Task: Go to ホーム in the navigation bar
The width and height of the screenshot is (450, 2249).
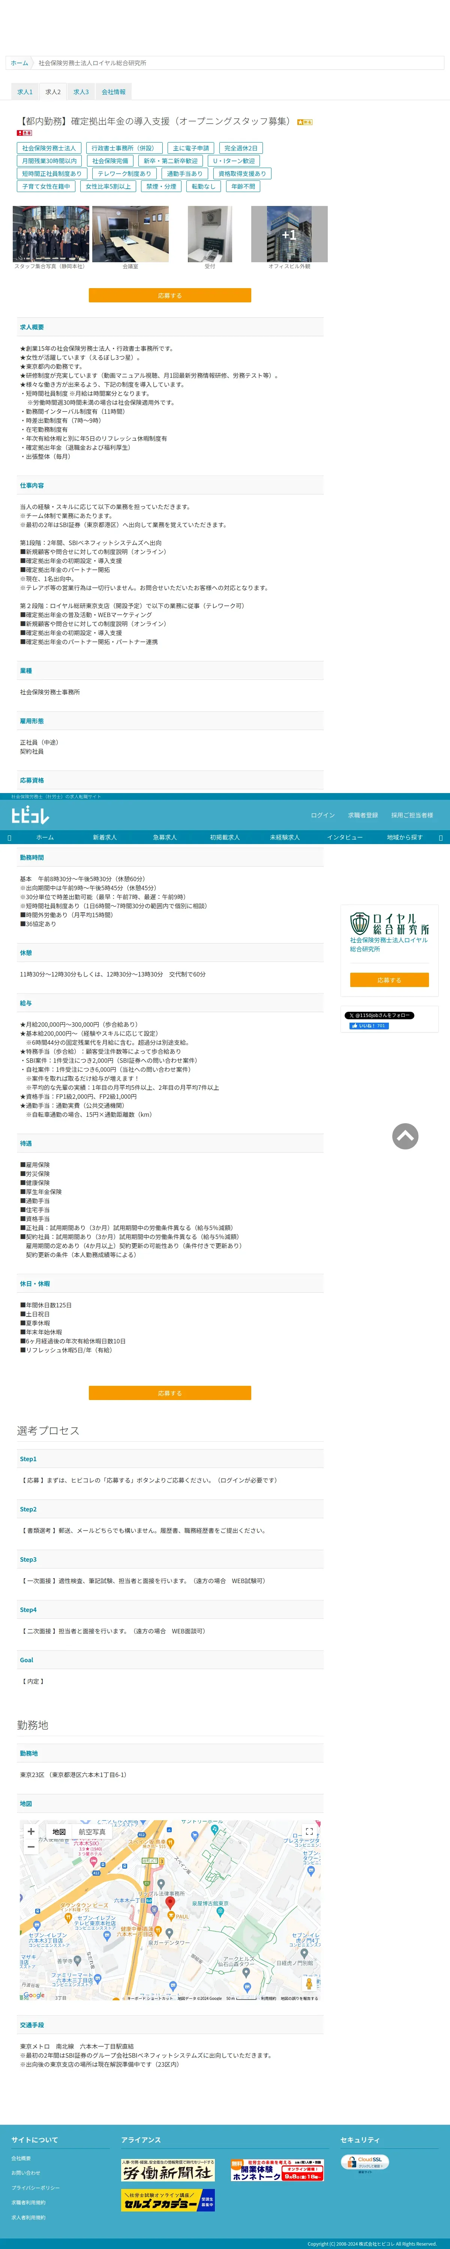Action: click(45, 837)
